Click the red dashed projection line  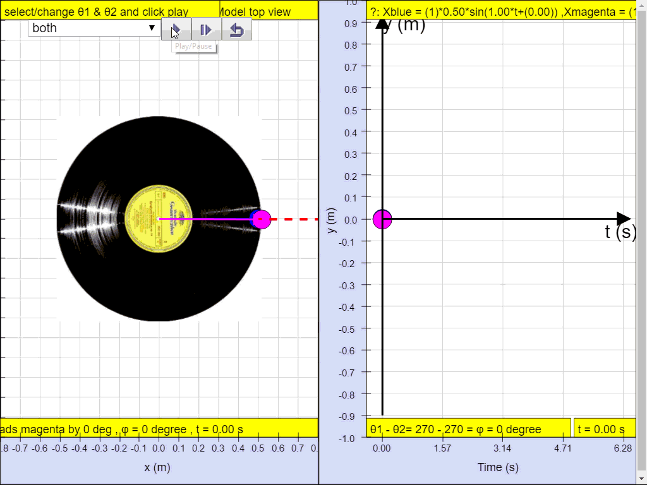pos(294,219)
